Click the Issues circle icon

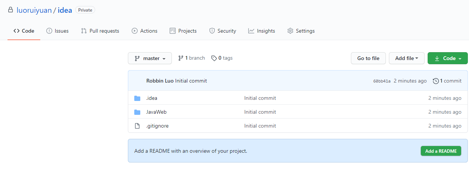tap(49, 31)
